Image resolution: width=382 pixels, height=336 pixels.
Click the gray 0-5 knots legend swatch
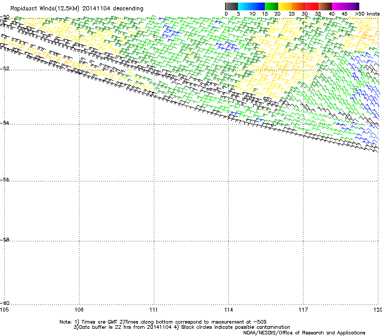pyautogui.click(x=231, y=6)
